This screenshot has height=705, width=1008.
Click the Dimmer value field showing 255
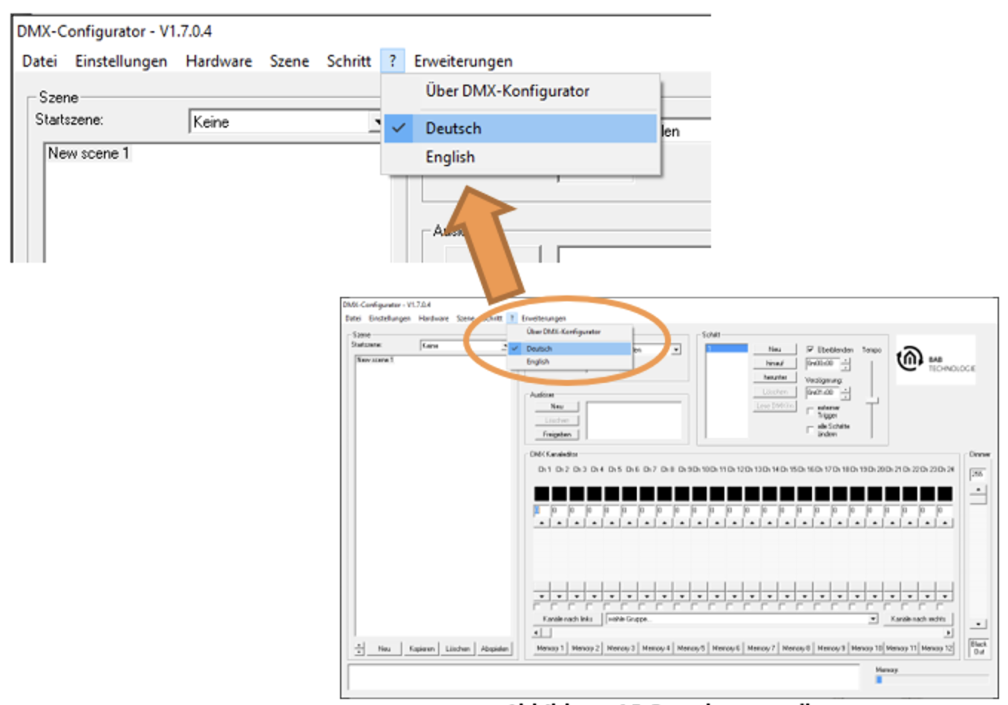pyautogui.click(x=978, y=474)
